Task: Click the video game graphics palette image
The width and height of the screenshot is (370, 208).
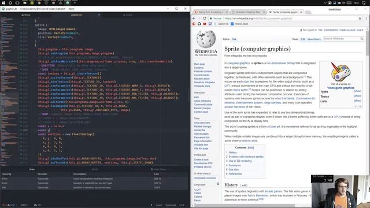Action: (x=341, y=72)
